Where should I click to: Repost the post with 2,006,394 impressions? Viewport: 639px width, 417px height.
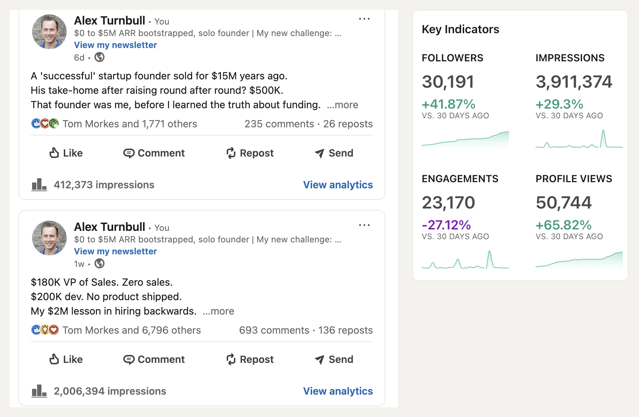(x=250, y=359)
